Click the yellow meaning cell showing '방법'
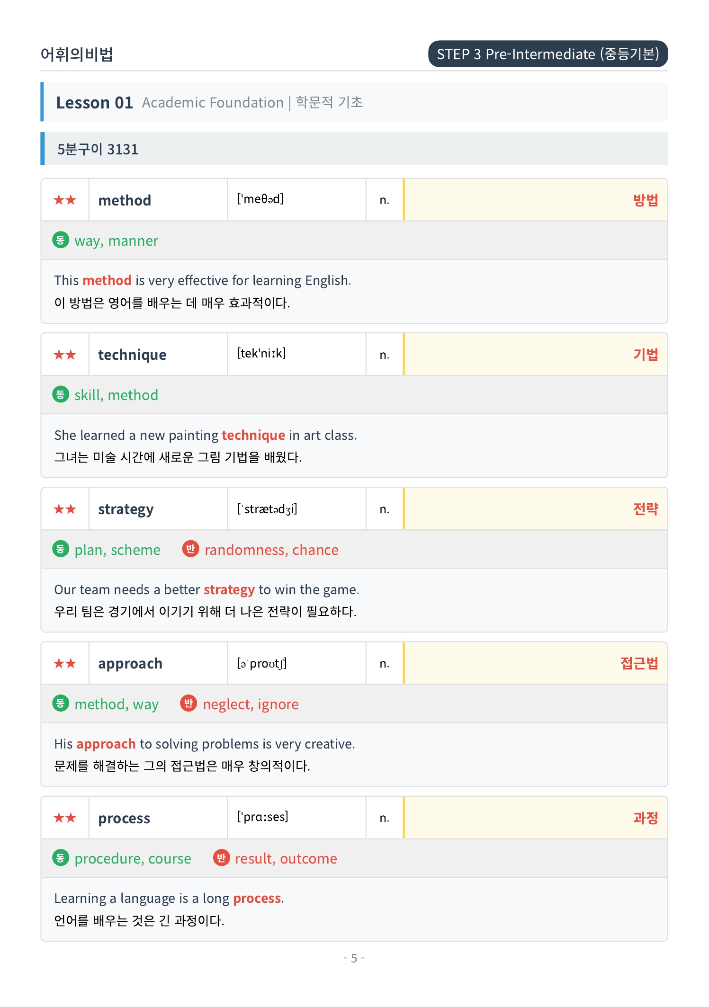709x1007 pixels. pos(535,200)
